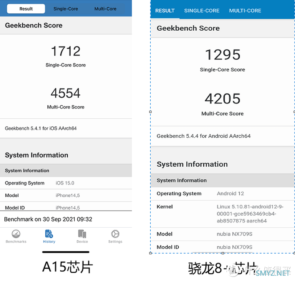Open the Settings gear icon

(115, 234)
